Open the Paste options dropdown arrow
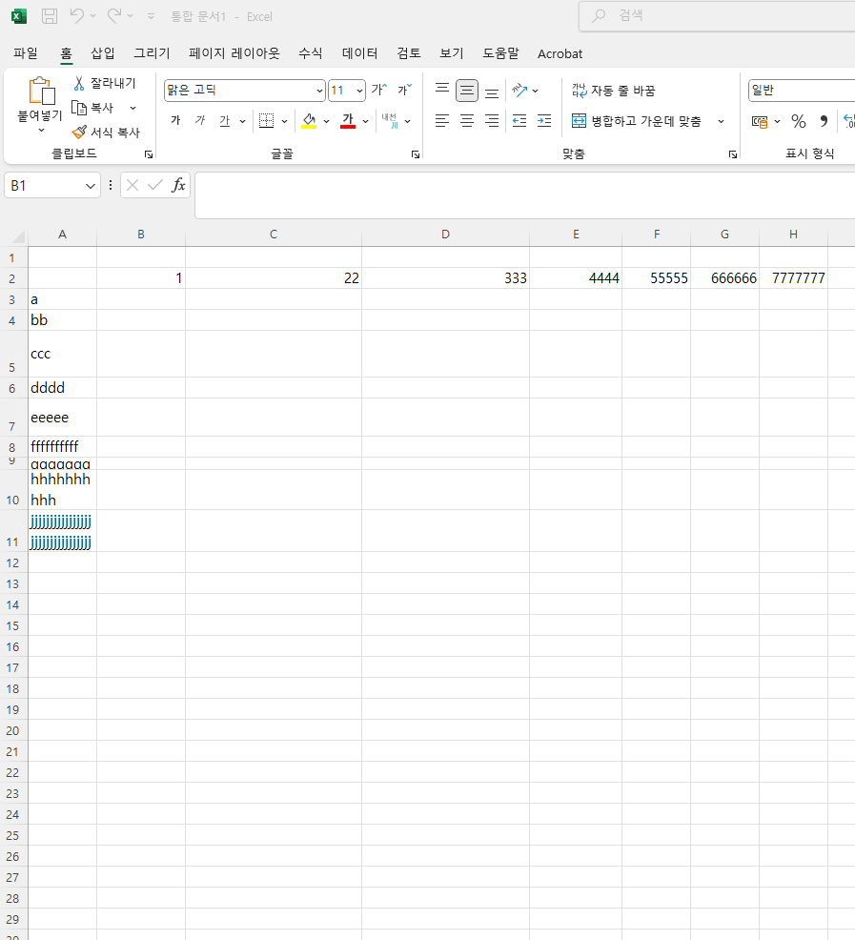The image size is (855, 940). click(x=41, y=130)
